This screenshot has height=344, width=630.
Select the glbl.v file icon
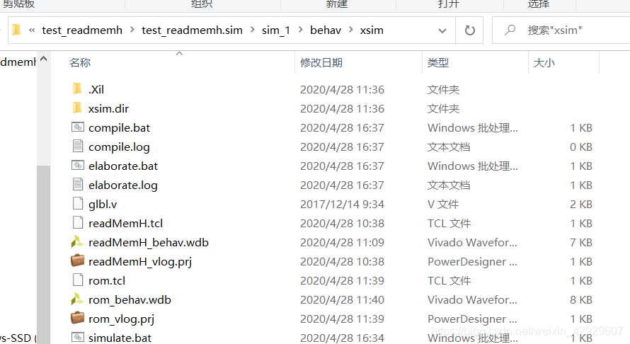78,203
